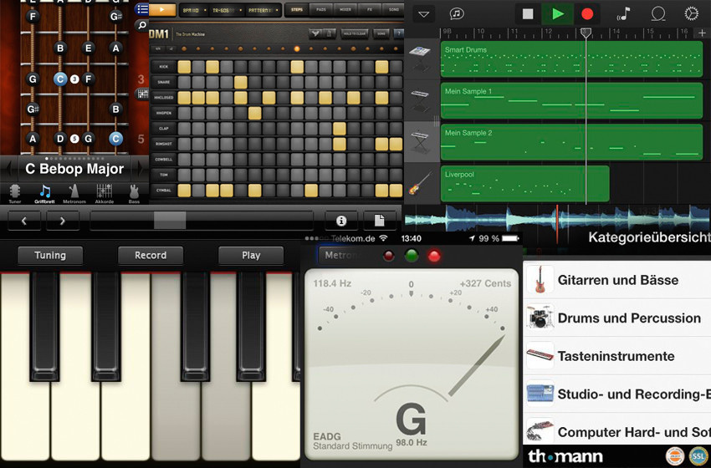Start recording with GarageBand red button
Viewport: 711px width, 468px height.
(x=587, y=13)
